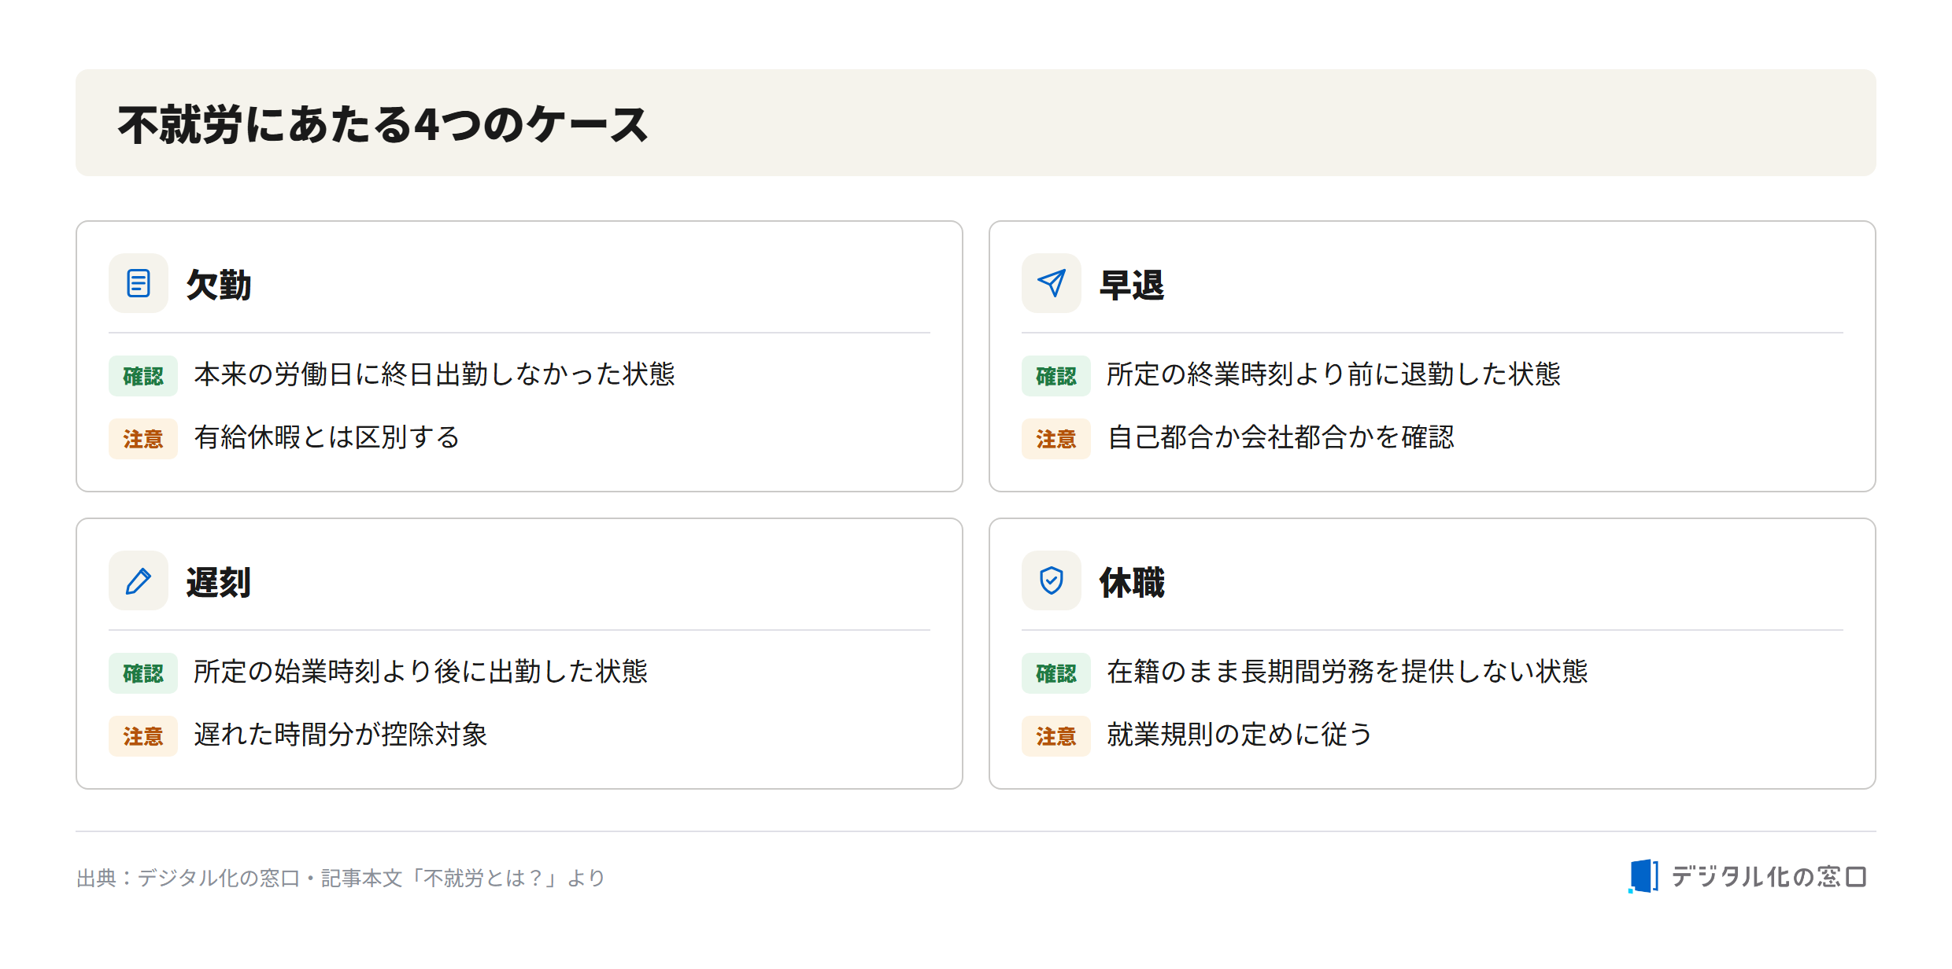Click text 就業規則の定めに従う
This screenshot has width=1952, height=969.
(x=1240, y=735)
